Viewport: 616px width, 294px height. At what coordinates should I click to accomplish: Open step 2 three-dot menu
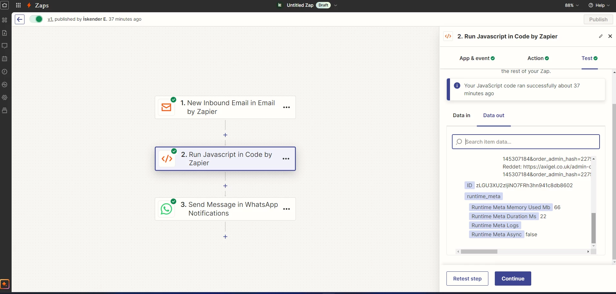[286, 159]
